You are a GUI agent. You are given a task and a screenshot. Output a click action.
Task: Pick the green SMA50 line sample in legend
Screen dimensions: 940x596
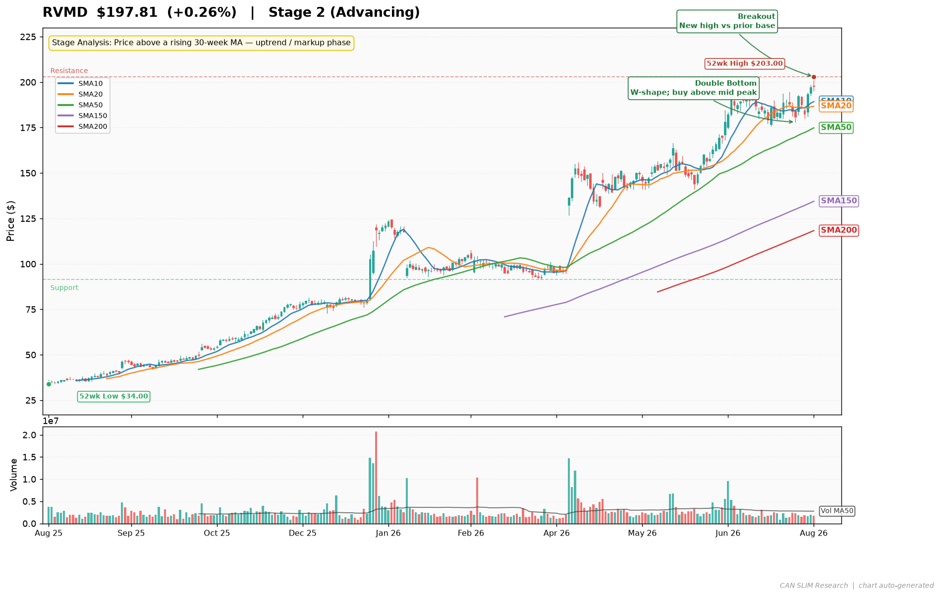pyautogui.click(x=65, y=105)
